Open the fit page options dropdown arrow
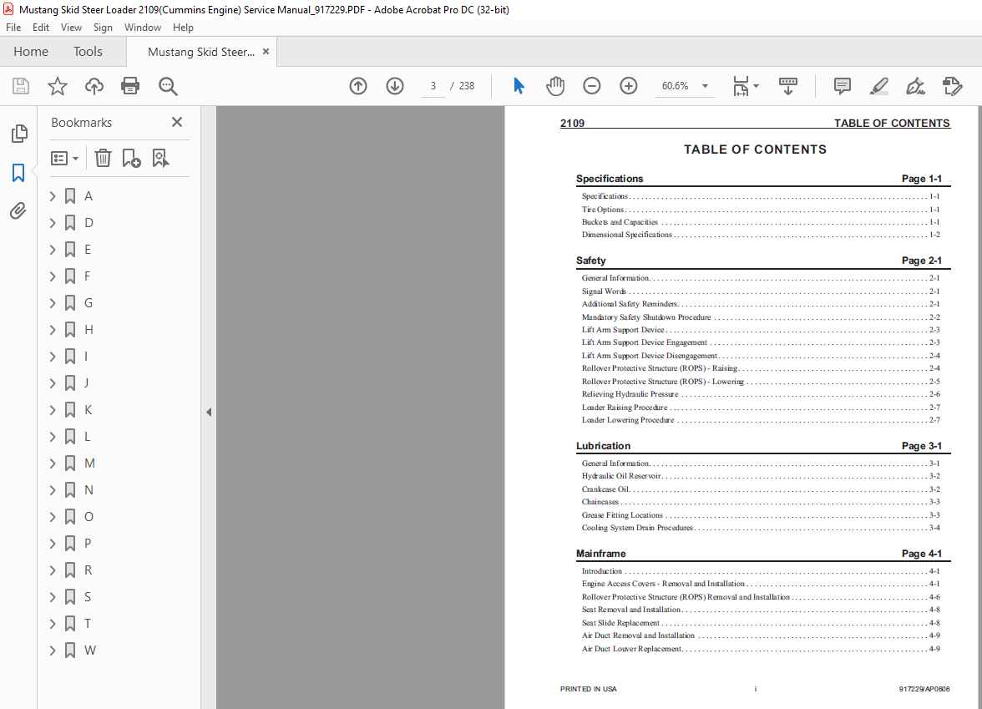The image size is (982, 709). pos(756,86)
